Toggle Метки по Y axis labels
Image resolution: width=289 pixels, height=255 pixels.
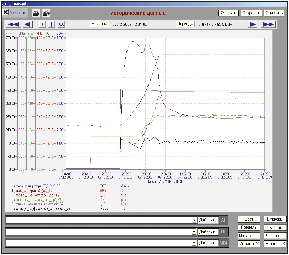coord(249,244)
